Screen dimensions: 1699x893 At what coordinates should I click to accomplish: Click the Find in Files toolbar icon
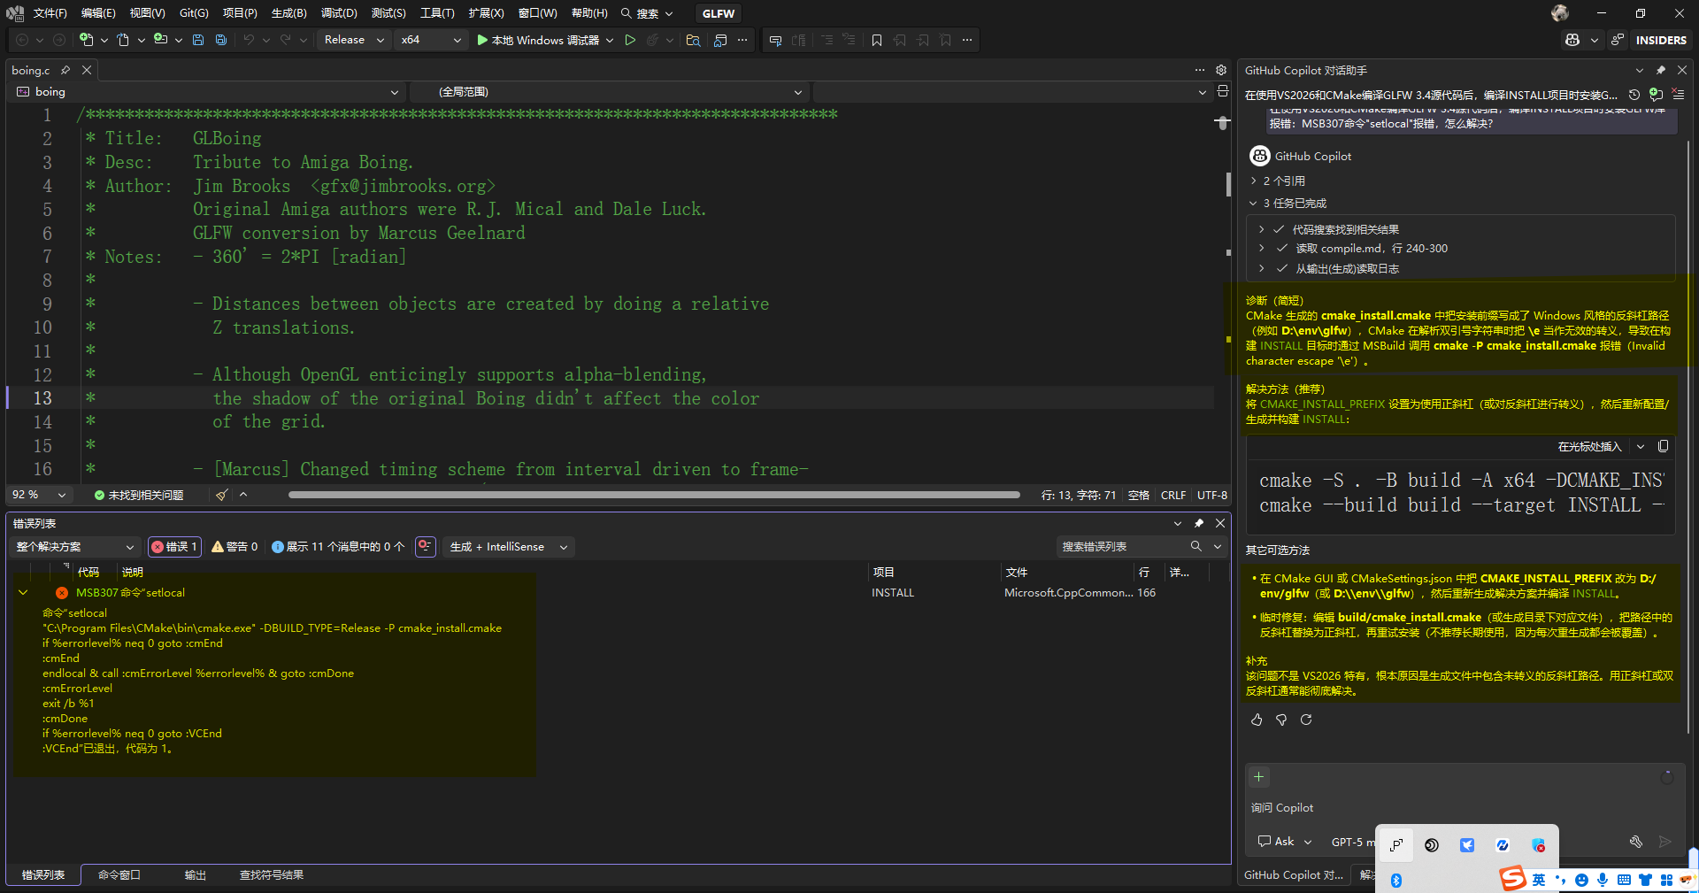(693, 40)
